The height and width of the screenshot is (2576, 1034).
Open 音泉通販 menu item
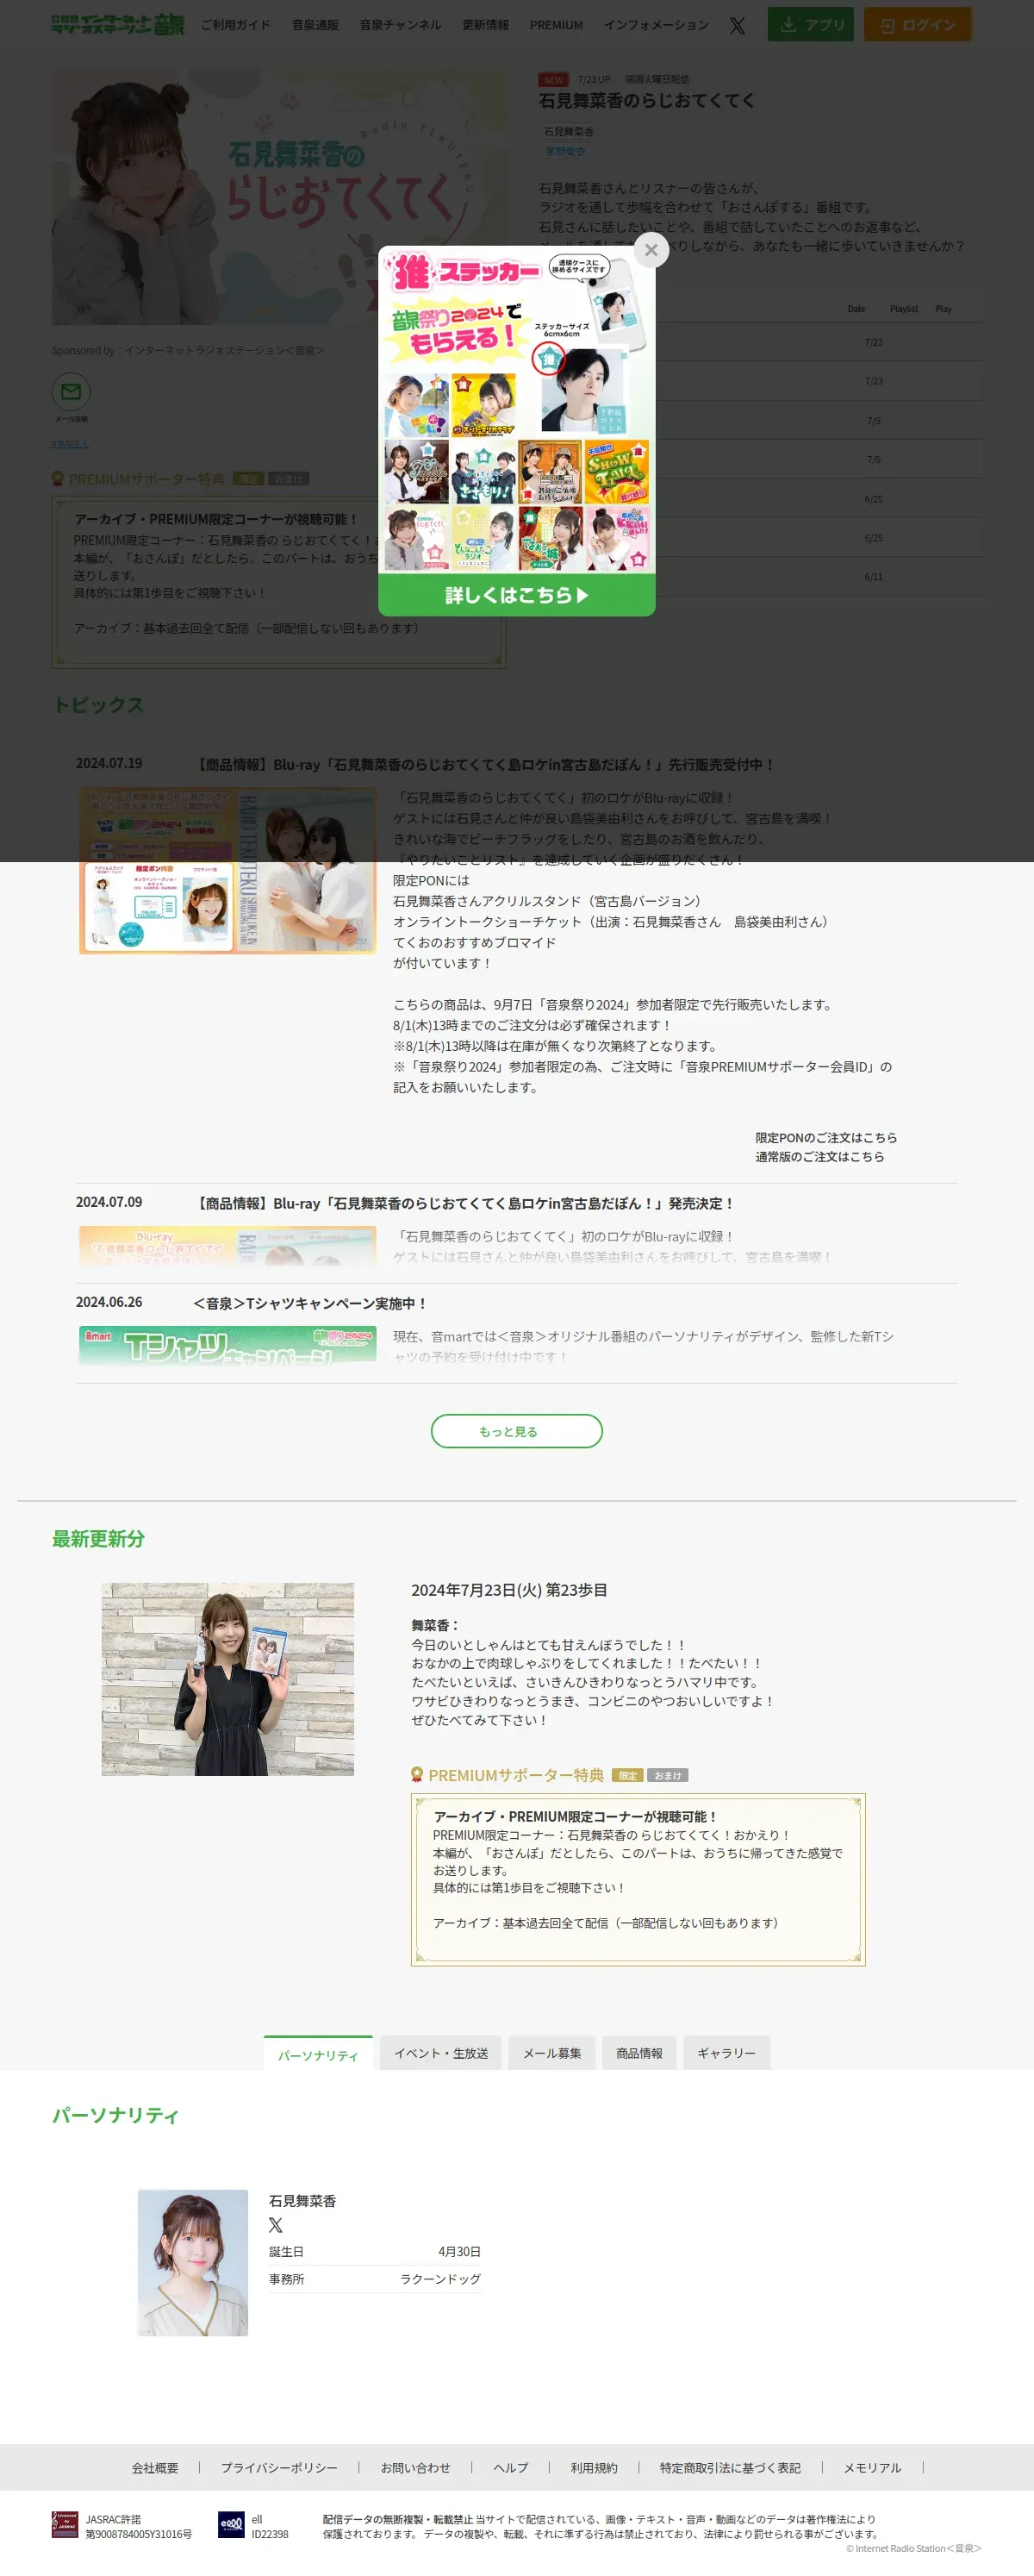[x=315, y=25]
